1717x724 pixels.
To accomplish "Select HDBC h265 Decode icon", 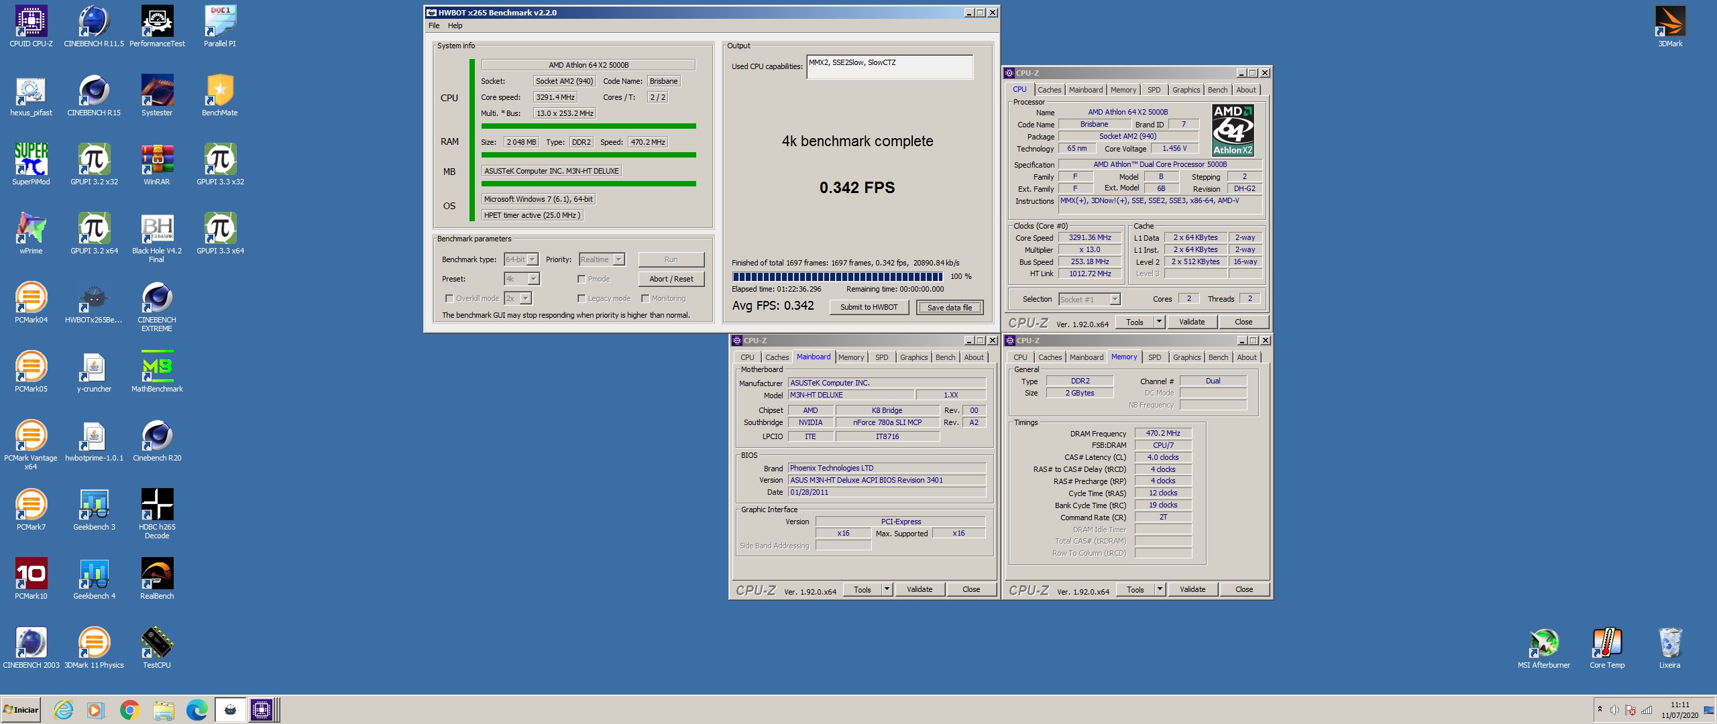I will point(157,514).
